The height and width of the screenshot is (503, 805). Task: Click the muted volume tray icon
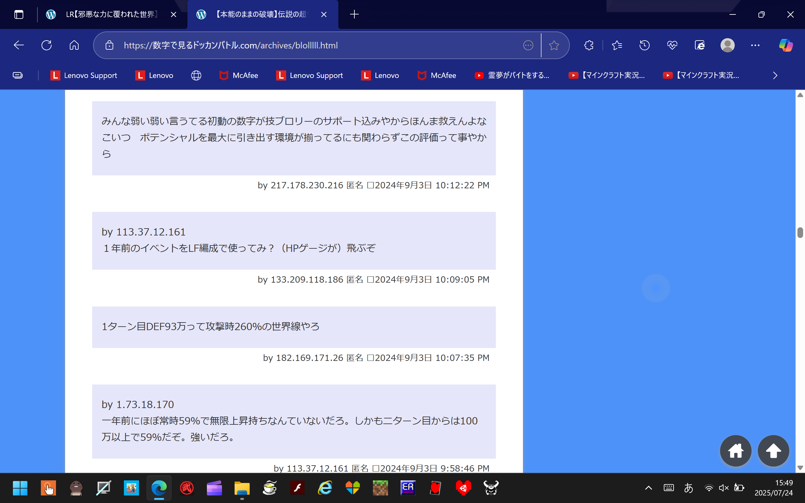[x=724, y=488]
